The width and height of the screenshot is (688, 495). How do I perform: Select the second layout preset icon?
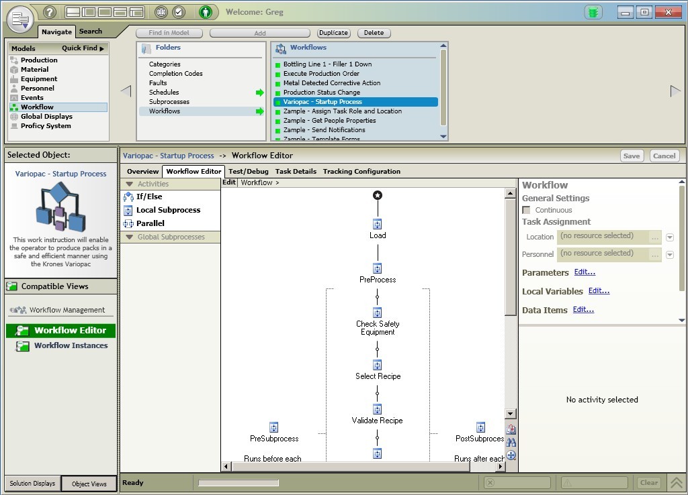tap(89, 12)
